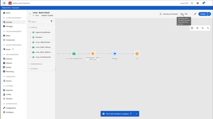Screen dimensions: 213x119
Task: Go back using the arrow beside journey title
Action: [x=30, y=14]
